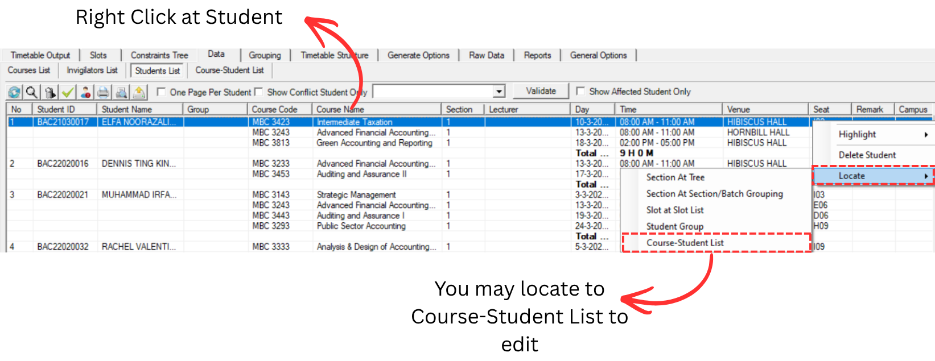This screenshot has width=935, height=361.
Task: Click the student with red alert icon
Action: 85,92
